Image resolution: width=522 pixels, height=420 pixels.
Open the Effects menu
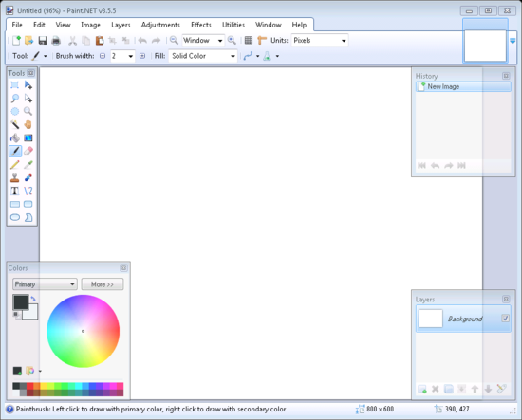[x=201, y=25]
